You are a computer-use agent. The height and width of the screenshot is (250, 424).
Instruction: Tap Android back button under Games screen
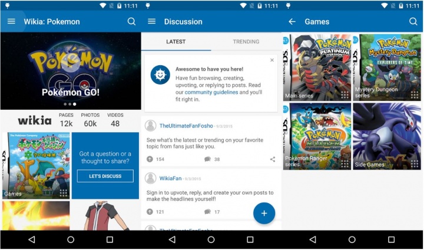[x=313, y=239]
